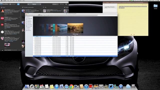This screenshot has height=90, width=160.
Task: Open Music in the Finder sidebar
Action: coord(28,29)
